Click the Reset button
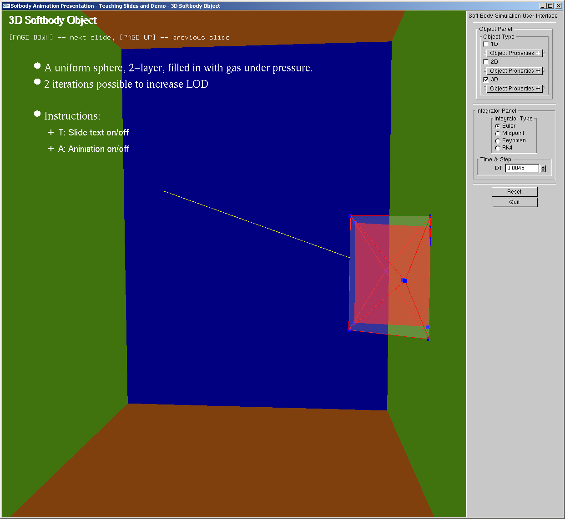The image size is (565, 519). coord(515,192)
